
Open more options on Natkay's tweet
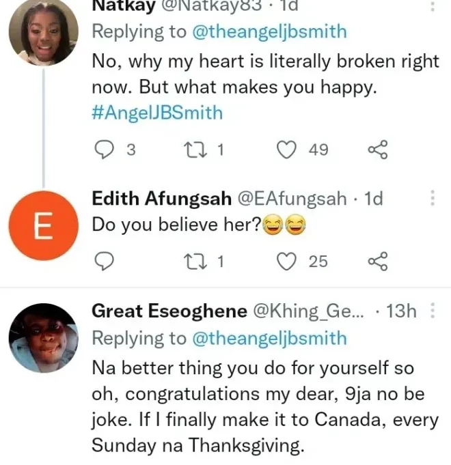(x=432, y=7)
